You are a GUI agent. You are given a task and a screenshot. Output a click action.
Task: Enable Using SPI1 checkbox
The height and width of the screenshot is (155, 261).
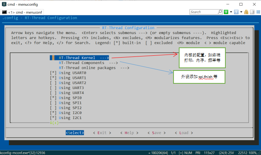click(53, 103)
